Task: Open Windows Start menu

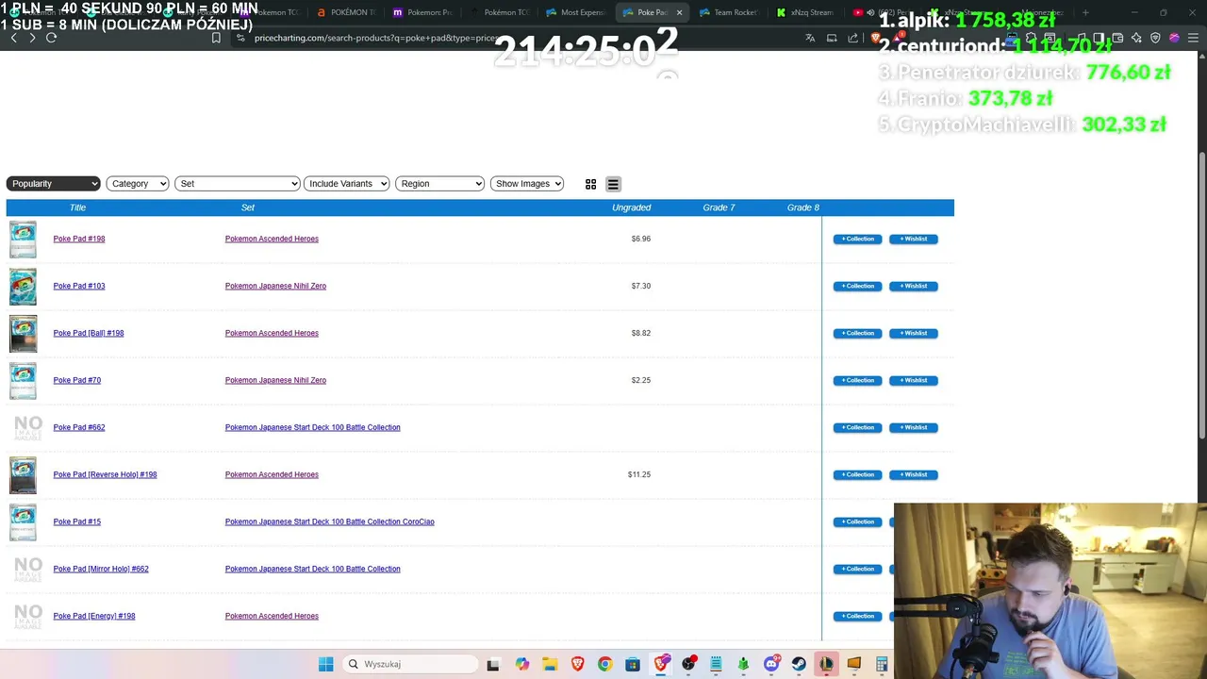Action: (325, 664)
